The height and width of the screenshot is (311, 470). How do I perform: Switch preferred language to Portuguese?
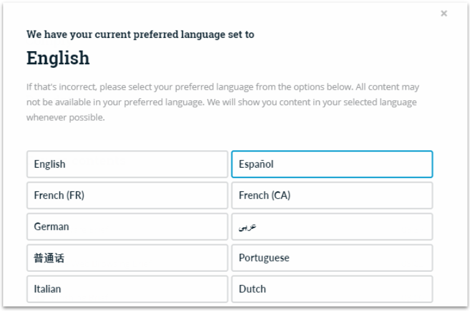pos(331,258)
